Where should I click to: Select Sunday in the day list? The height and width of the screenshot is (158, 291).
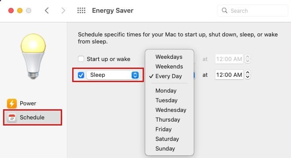(165, 149)
